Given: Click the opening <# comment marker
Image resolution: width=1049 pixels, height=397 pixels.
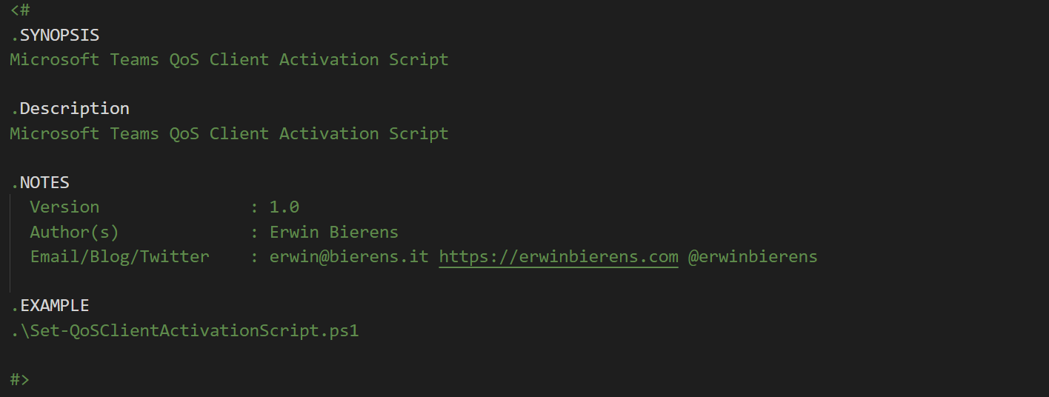Looking at the screenshot, I should (20, 10).
